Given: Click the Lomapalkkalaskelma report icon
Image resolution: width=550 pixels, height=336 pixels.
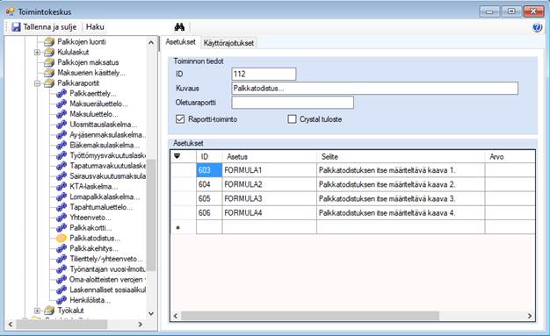Looking at the screenshot, I should pos(62,197).
